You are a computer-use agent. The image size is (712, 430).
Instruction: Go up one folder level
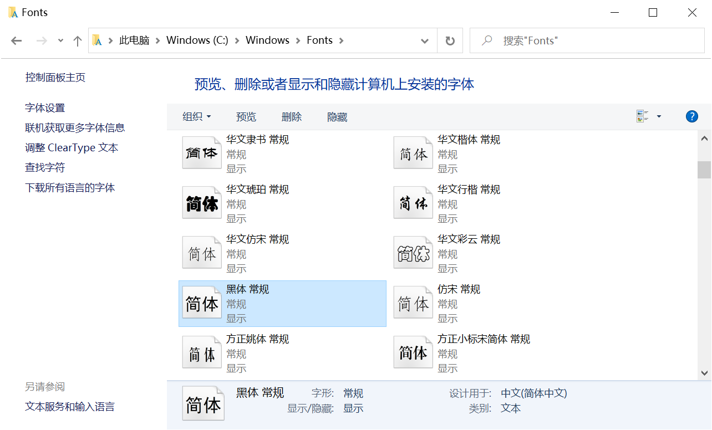click(78, 40)
